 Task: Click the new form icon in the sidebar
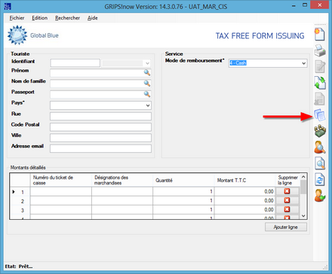pyautogui.click(x=320, y=35)
